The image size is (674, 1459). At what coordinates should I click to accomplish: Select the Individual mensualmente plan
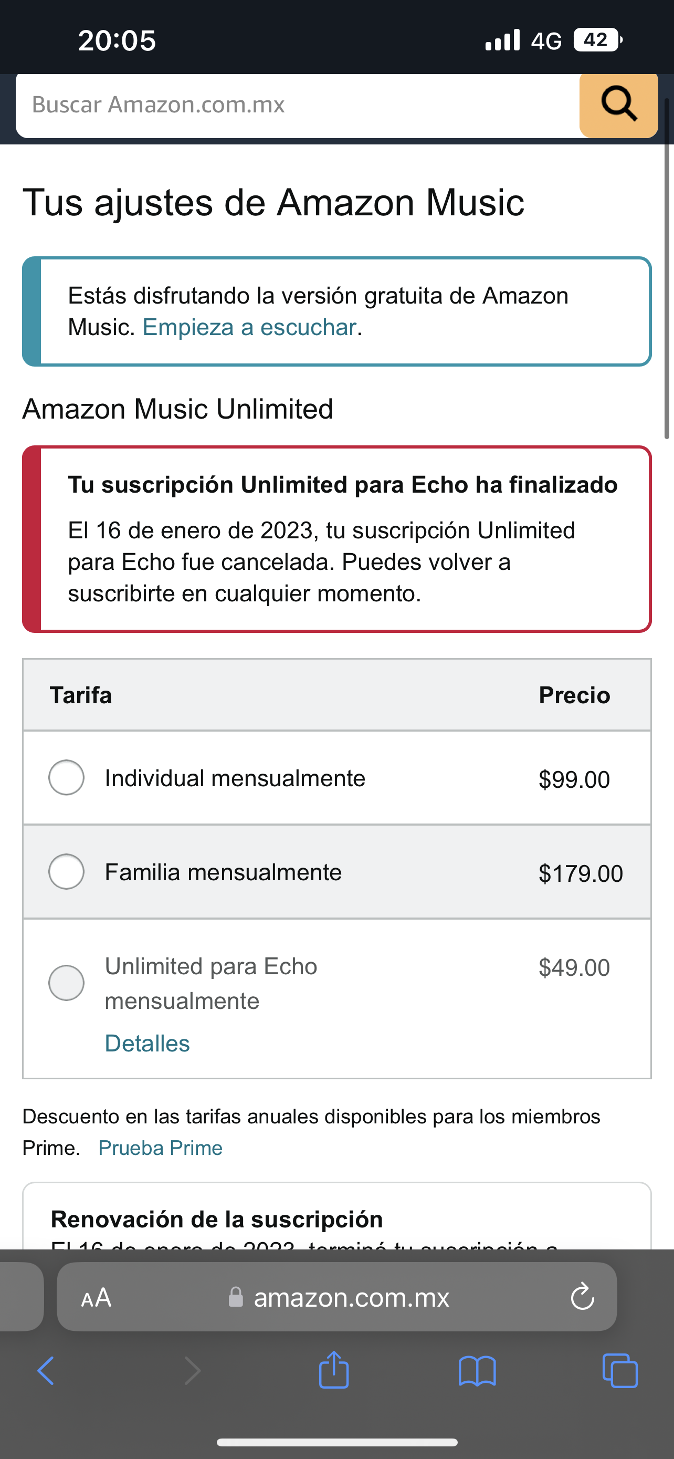point(67,778)
